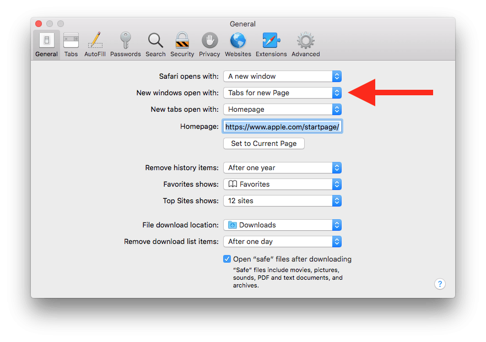Open the New windows open with dropdown
The image size is (486, 342).
[x=282, y=93]
